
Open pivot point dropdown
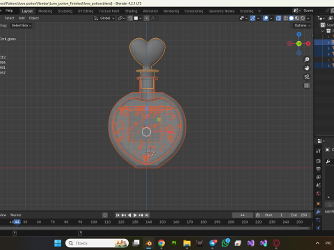click(x=121, y=18)
